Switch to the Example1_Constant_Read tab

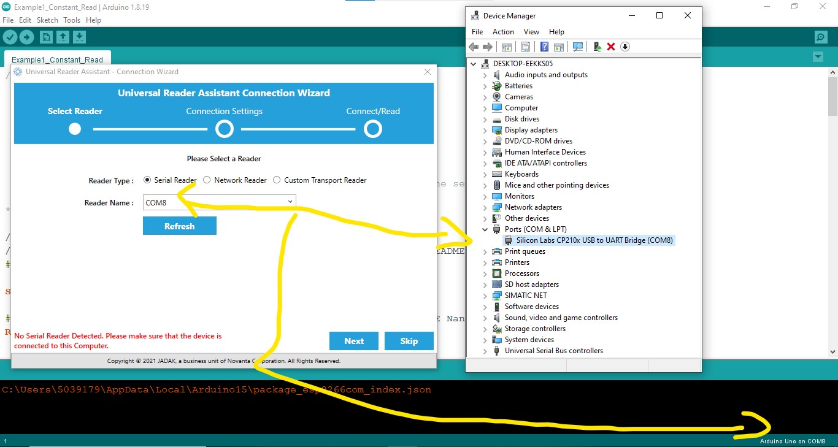point(58,59)
